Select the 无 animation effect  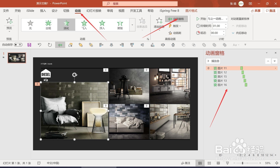point(30,25)
